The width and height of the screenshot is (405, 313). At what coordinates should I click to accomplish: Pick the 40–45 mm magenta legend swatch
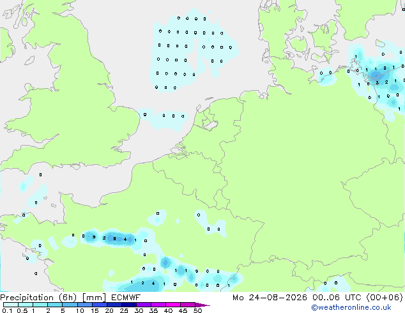point(173,305)
